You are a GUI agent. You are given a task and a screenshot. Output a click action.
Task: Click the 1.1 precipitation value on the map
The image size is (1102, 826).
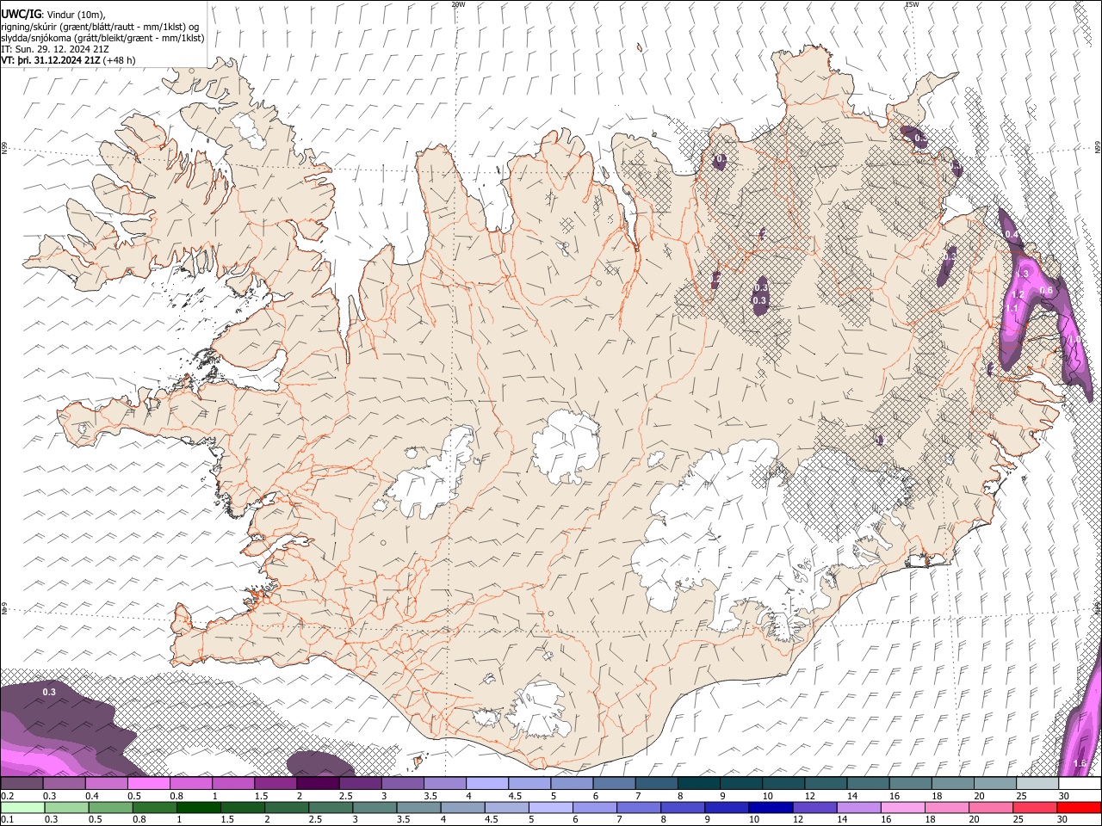coord(1012,308)
